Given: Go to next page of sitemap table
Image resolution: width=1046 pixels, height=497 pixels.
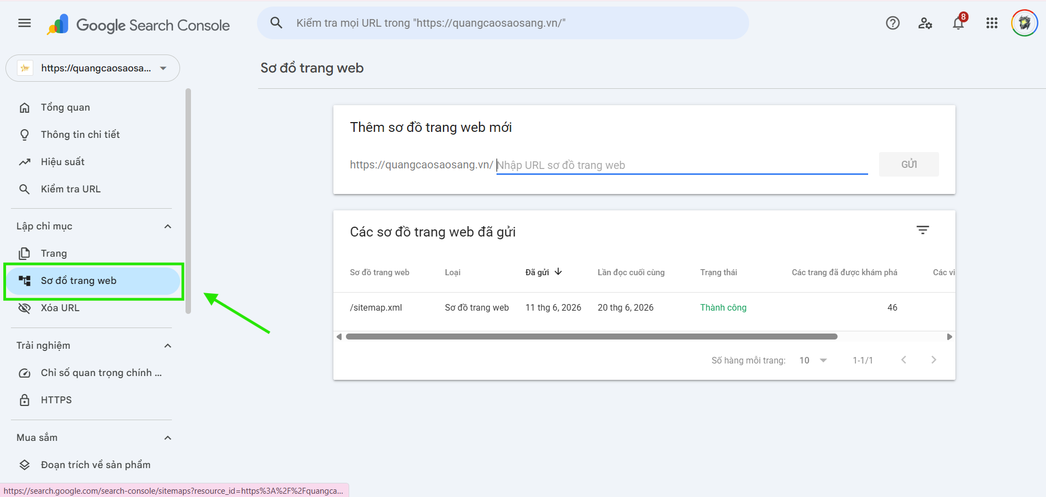Looking at the screenshot, I should click(x=934, y=360).
